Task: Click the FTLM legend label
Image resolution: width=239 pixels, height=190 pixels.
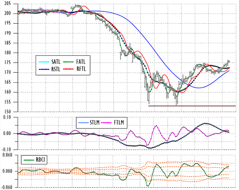Action: point(119,122)
